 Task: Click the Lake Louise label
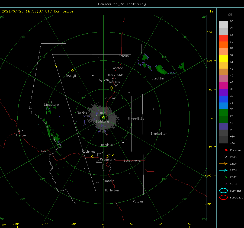(x=21, y=133)
